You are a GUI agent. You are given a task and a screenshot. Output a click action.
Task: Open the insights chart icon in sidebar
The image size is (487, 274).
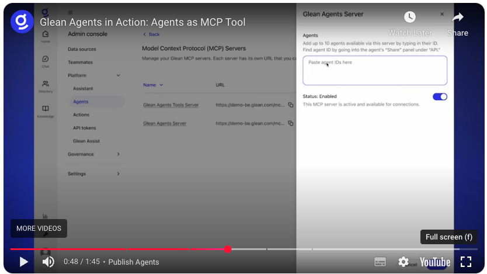click(45, 216)
